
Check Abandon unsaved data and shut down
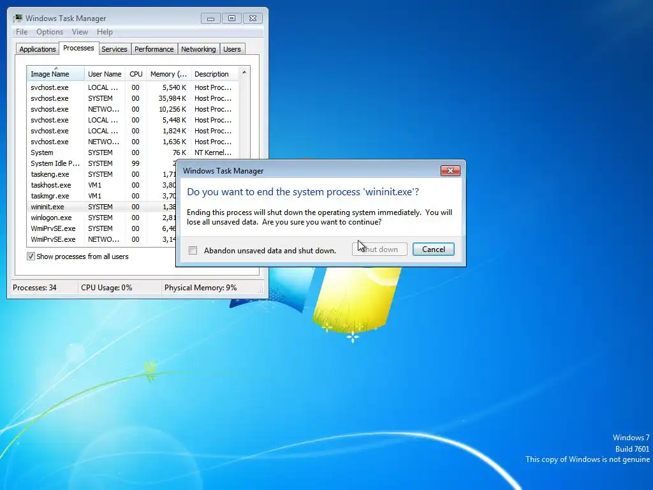pyautogui.click(x=193, y=250)
